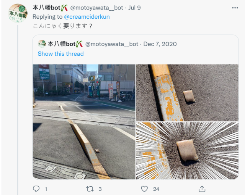
Task: Open the share upload icon
Action: point(202,189)
